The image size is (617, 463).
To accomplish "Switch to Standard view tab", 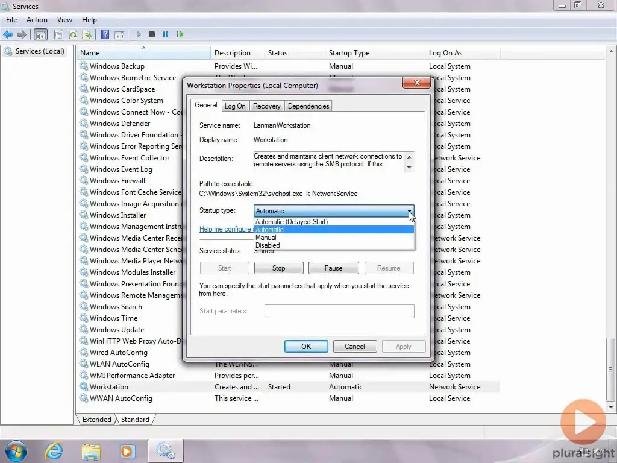I will (135, 420).
